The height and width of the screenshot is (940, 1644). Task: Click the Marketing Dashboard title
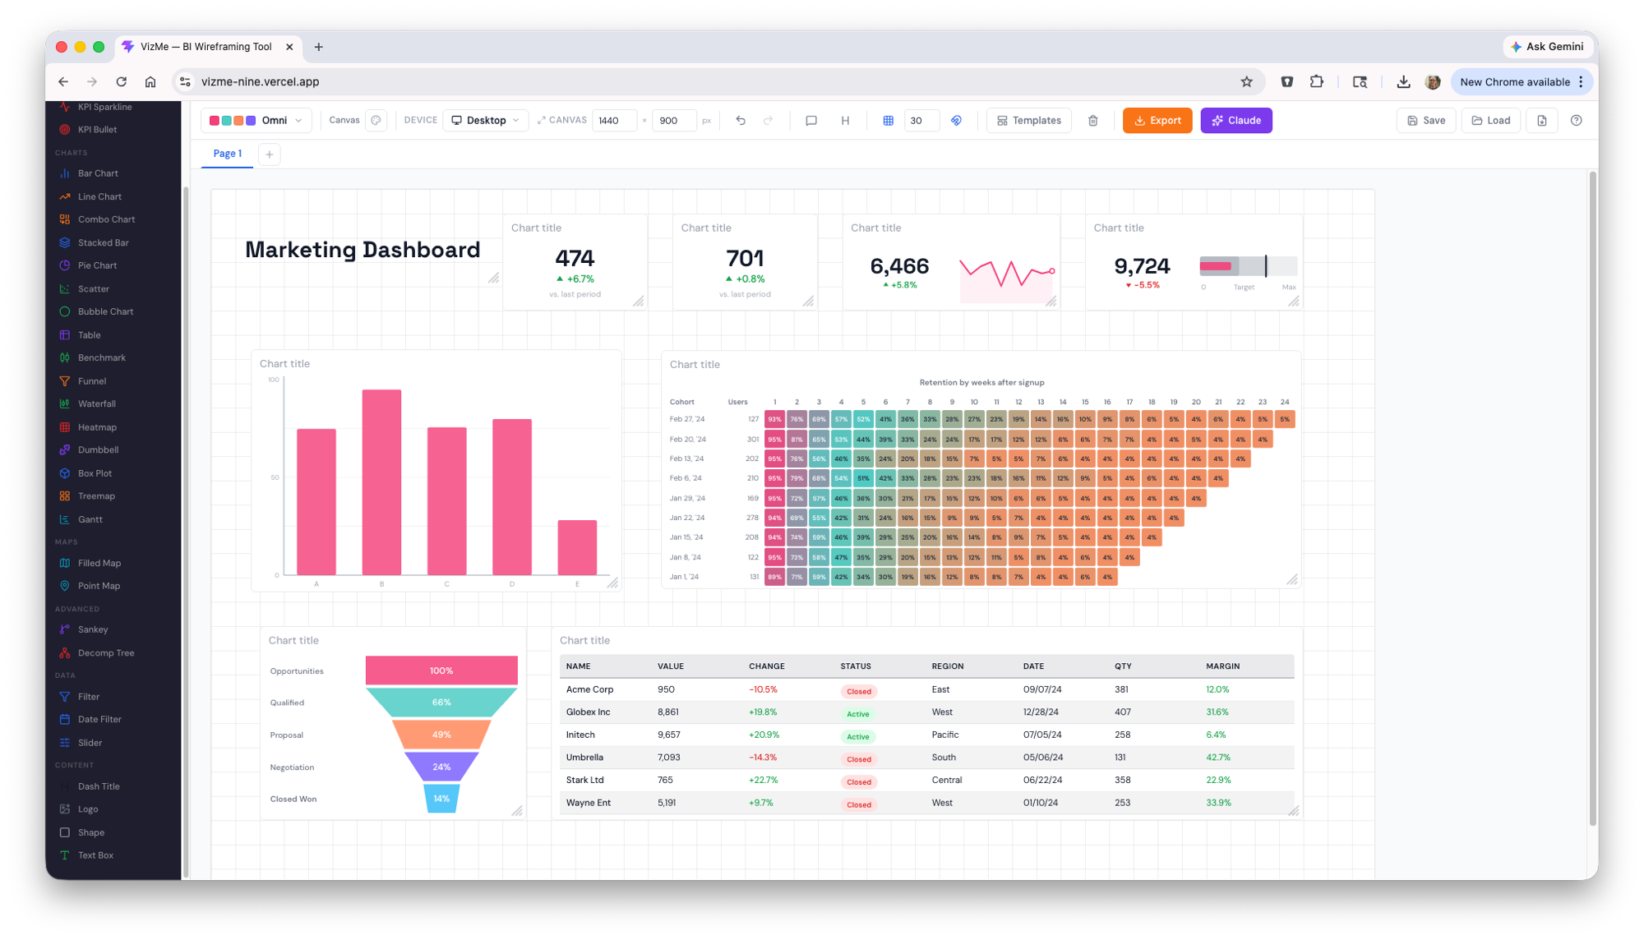pos(363,250)
